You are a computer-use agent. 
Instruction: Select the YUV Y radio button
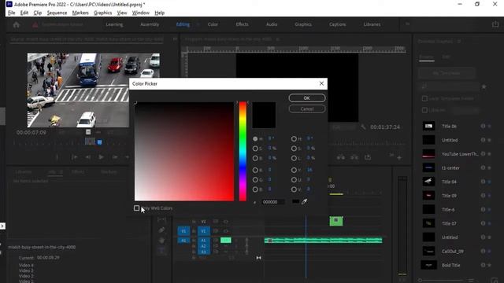click(294, 170)
